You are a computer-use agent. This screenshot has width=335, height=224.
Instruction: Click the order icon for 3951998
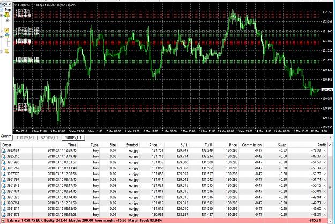(3, 162)
